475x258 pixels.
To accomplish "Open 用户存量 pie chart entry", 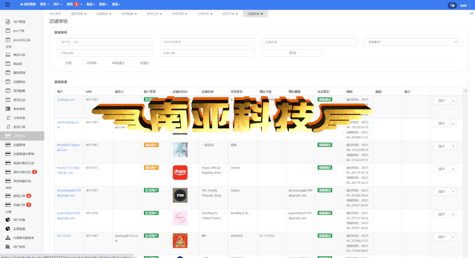I will [x=19, y=220].
